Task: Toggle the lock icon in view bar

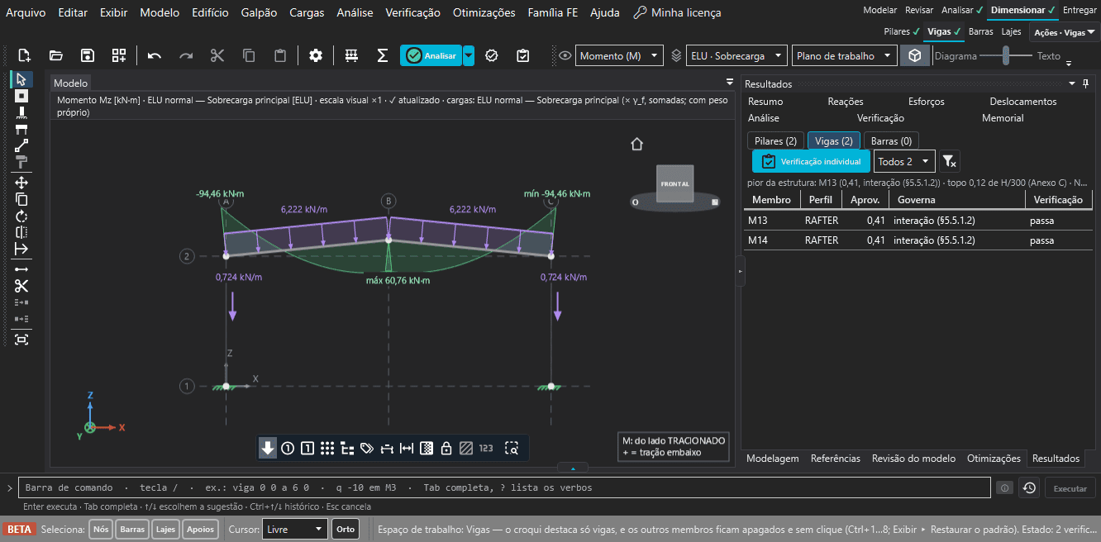Action: [446, 449]
